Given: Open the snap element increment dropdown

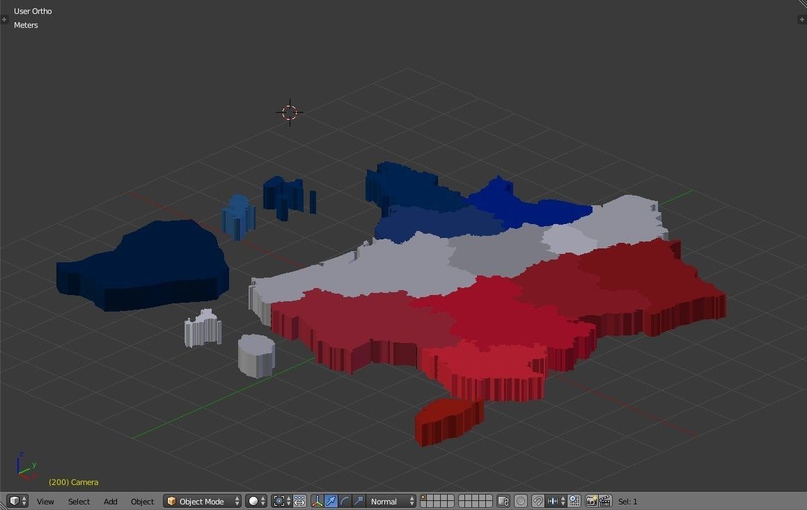Looking at the screenshot, I should [556, 501].
